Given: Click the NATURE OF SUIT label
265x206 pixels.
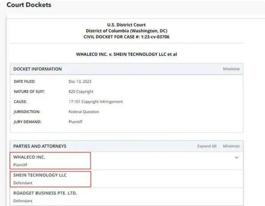Looking at the screenshot, I should click(x=29, y=92).
